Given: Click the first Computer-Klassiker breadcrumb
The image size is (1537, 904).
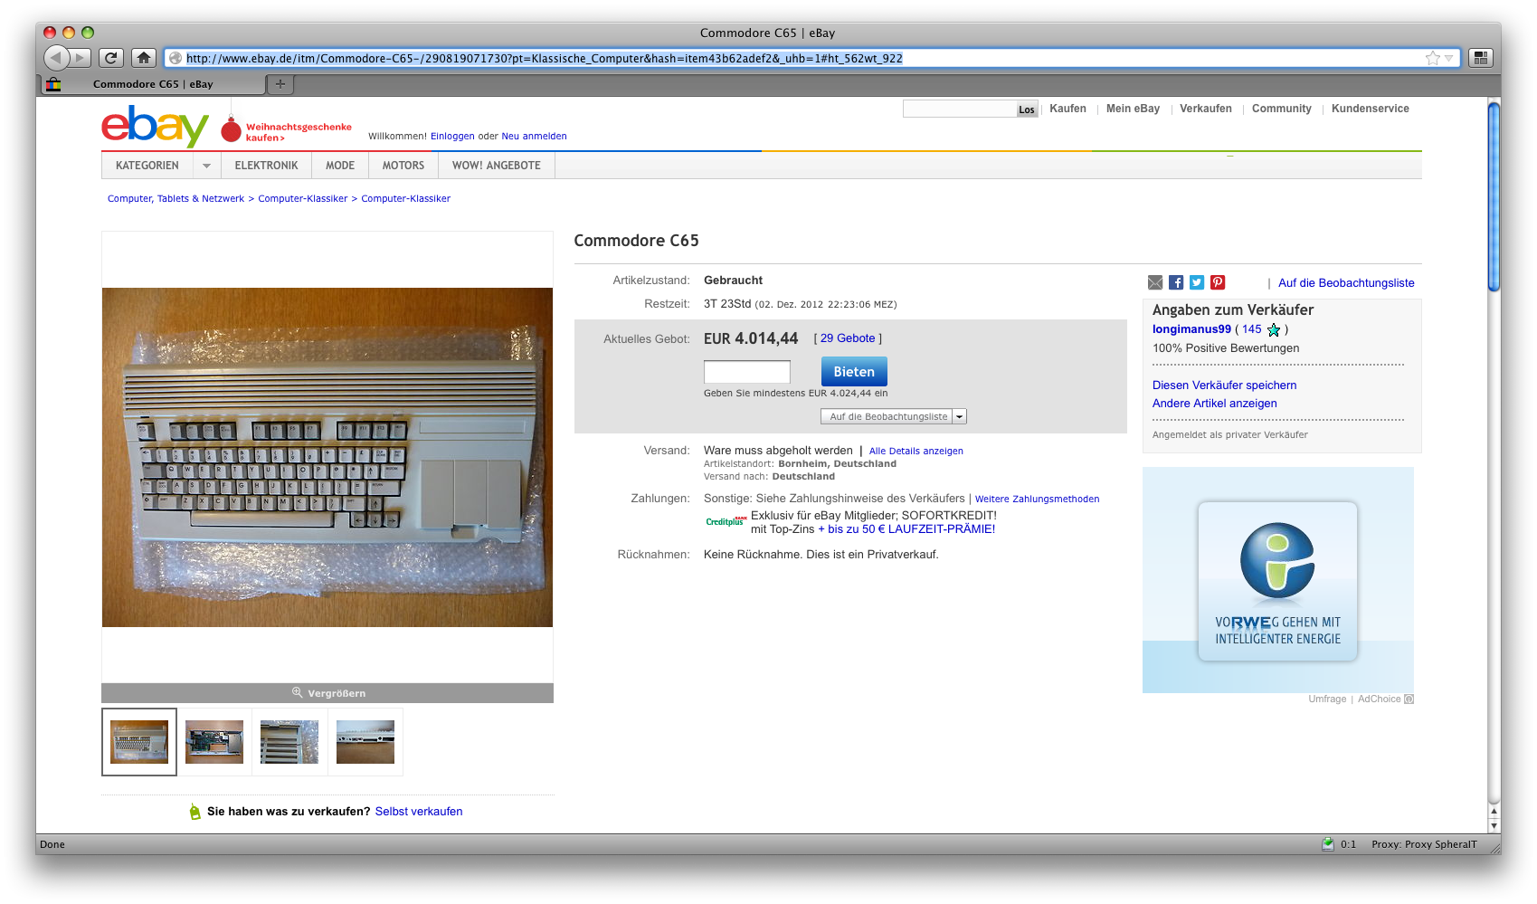Looking at the screenshot, I should point(303,199).
